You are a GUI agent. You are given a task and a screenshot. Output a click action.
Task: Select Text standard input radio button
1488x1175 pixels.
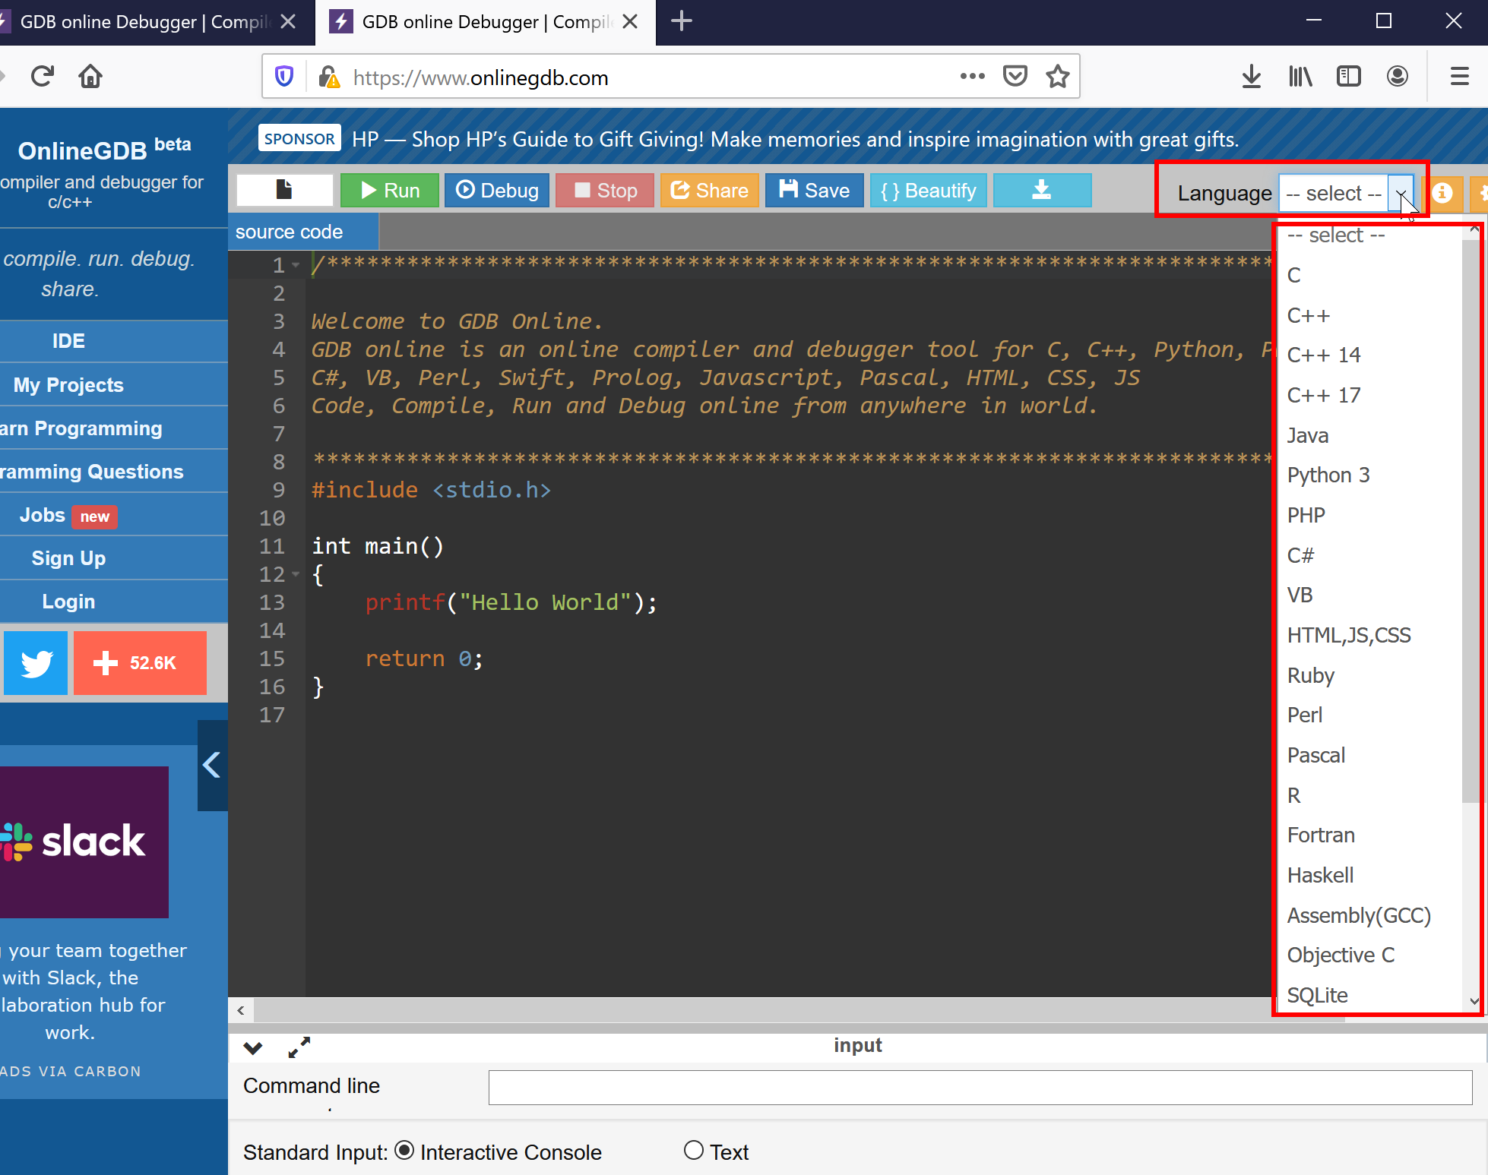click(x=693, y=1151)
